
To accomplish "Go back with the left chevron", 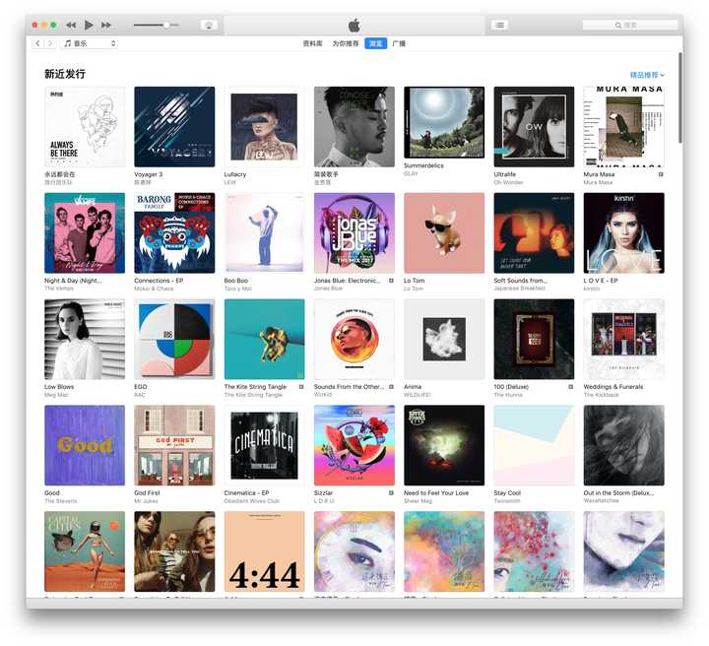I will coord(38,43).
